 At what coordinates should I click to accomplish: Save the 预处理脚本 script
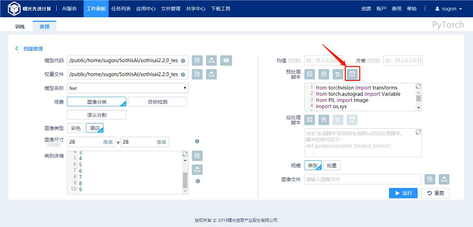(352, 74)
